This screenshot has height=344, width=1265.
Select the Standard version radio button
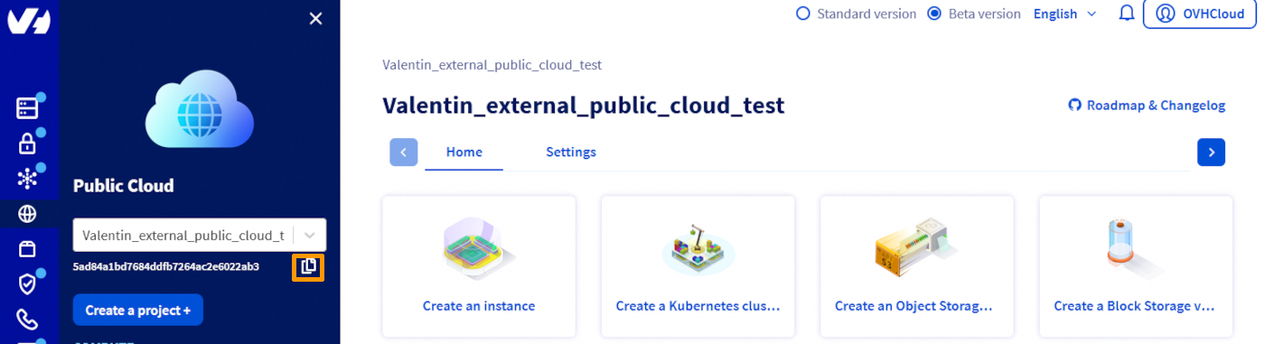coord(803,14)
